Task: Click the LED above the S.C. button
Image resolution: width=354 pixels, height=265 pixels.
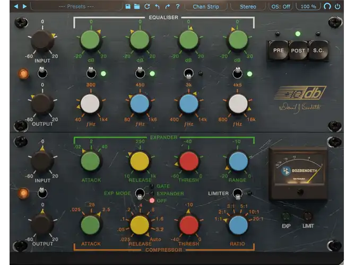Action: click(318, 34)
